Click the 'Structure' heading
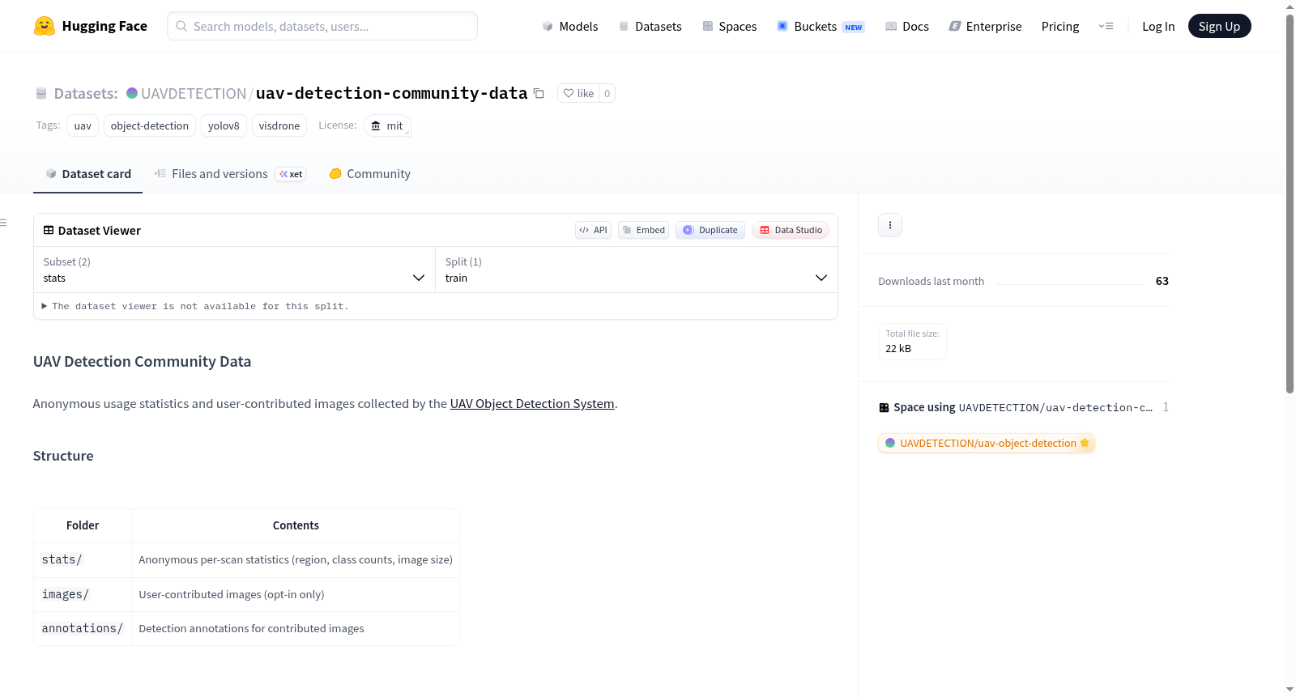 63,456
